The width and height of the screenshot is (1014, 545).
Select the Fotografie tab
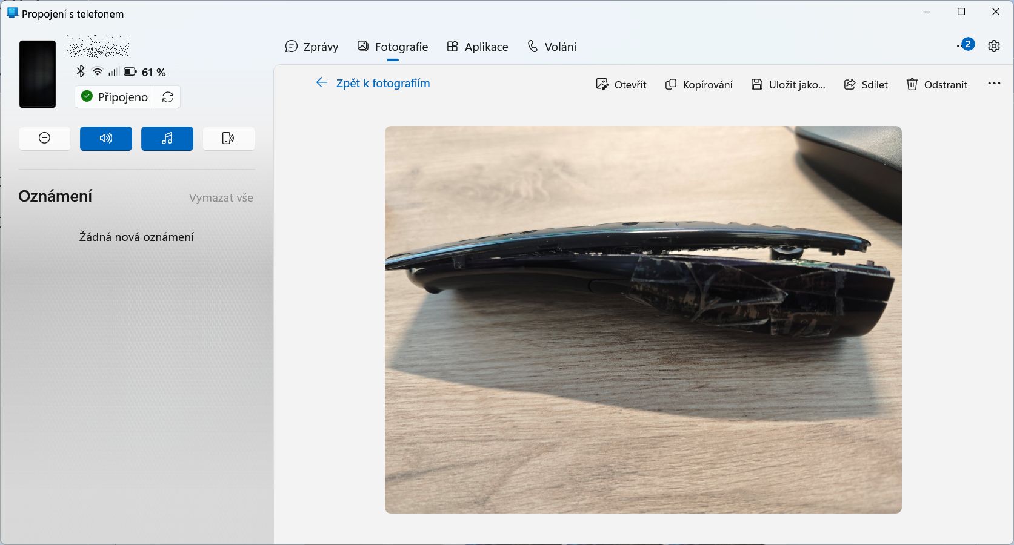pos(393,47)
